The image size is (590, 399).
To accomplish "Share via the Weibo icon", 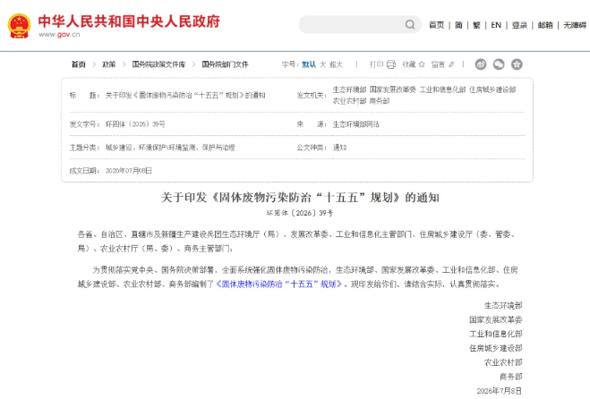I will tap(481, 64).
